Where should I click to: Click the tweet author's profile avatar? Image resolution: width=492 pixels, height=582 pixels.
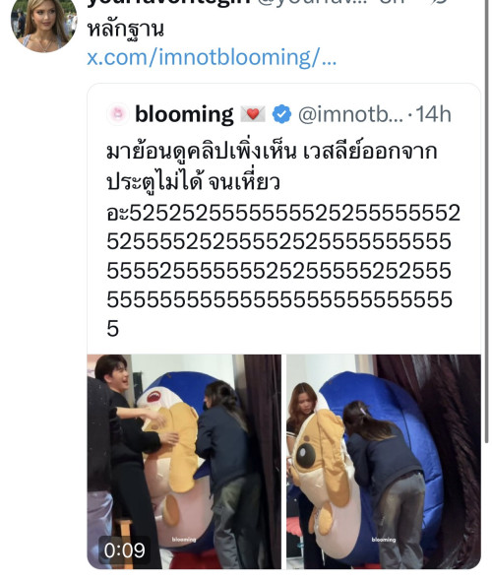(44, 24)
